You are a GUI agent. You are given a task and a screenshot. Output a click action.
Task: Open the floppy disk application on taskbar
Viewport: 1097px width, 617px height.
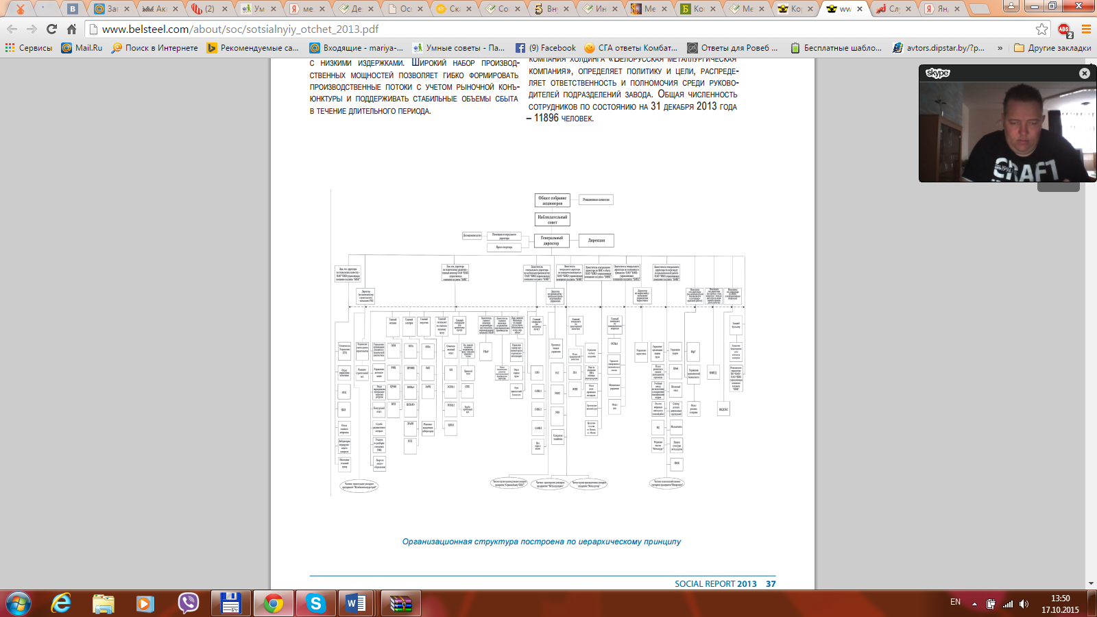pyautogui.click(x=230, y=603)
